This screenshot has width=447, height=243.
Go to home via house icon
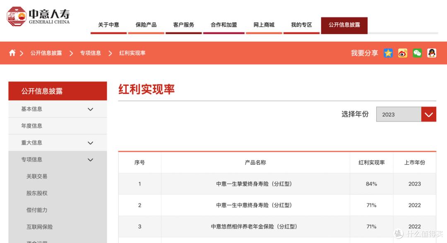pyautogui.click(x=12, y=53)
